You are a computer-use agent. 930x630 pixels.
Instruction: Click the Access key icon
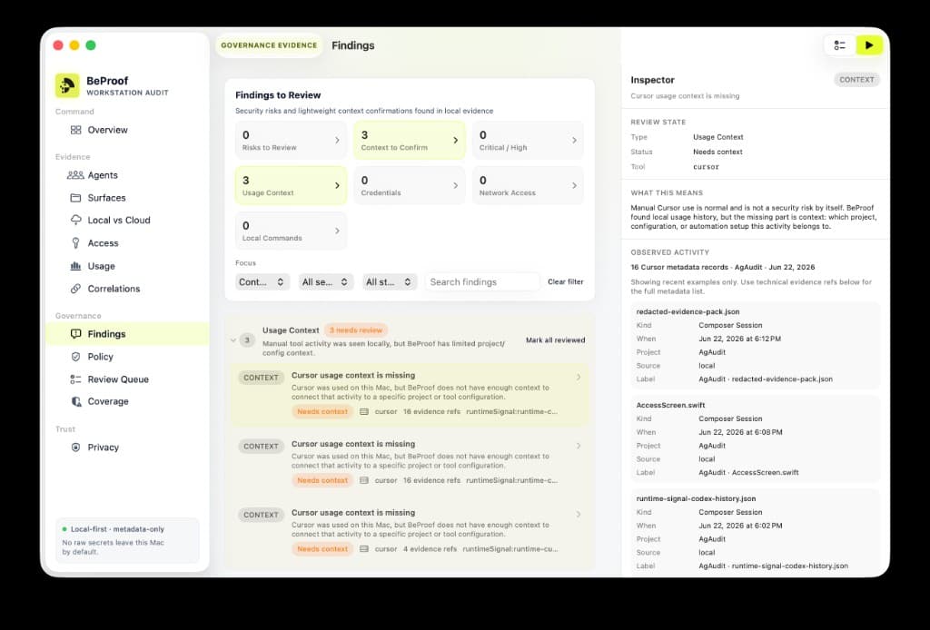point(76,243)
